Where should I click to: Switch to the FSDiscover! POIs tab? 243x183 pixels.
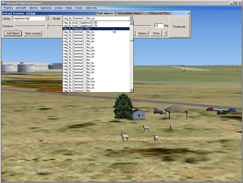click(159, 13)
